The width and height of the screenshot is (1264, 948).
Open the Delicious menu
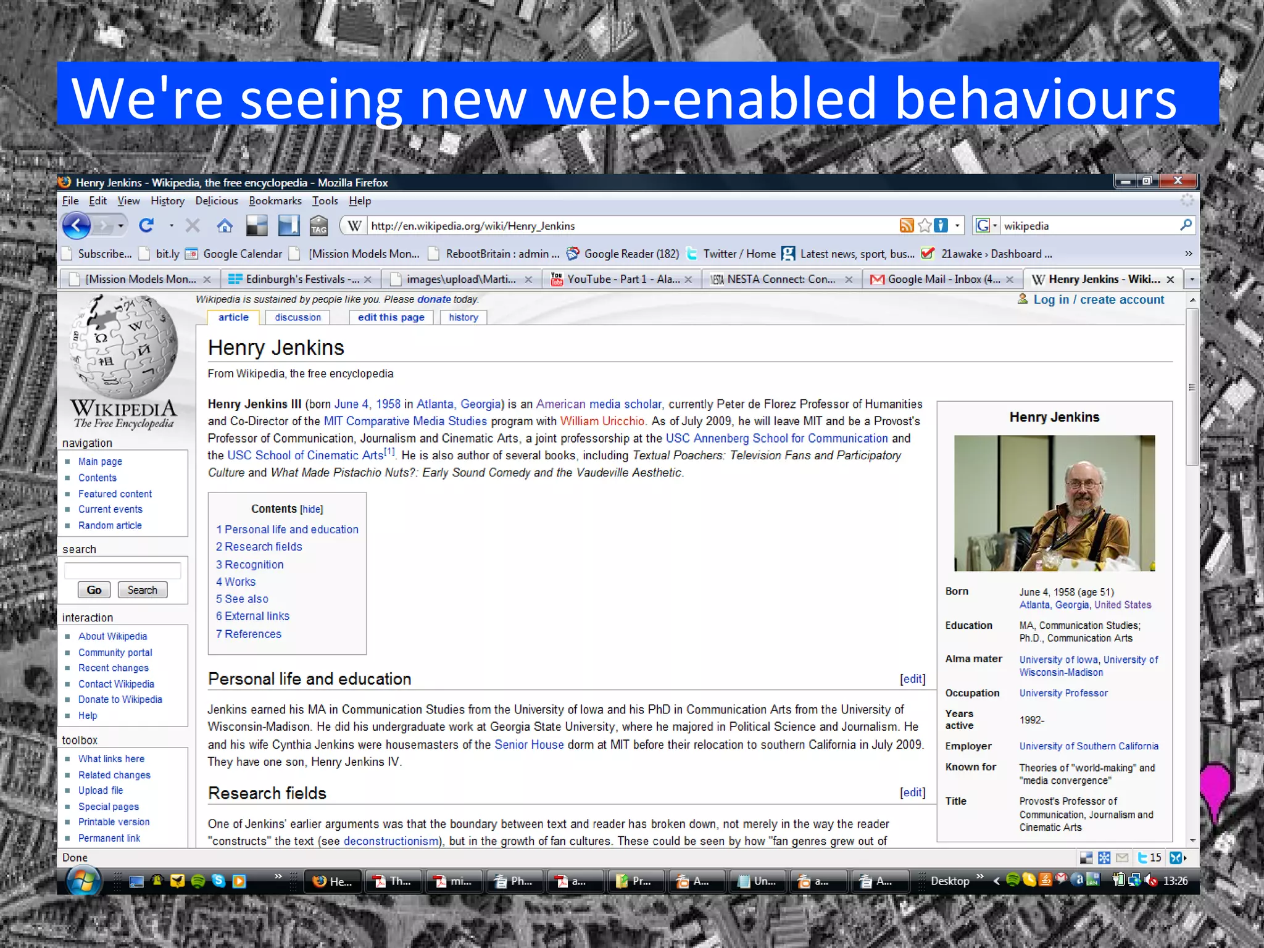(x=217, y=201)
